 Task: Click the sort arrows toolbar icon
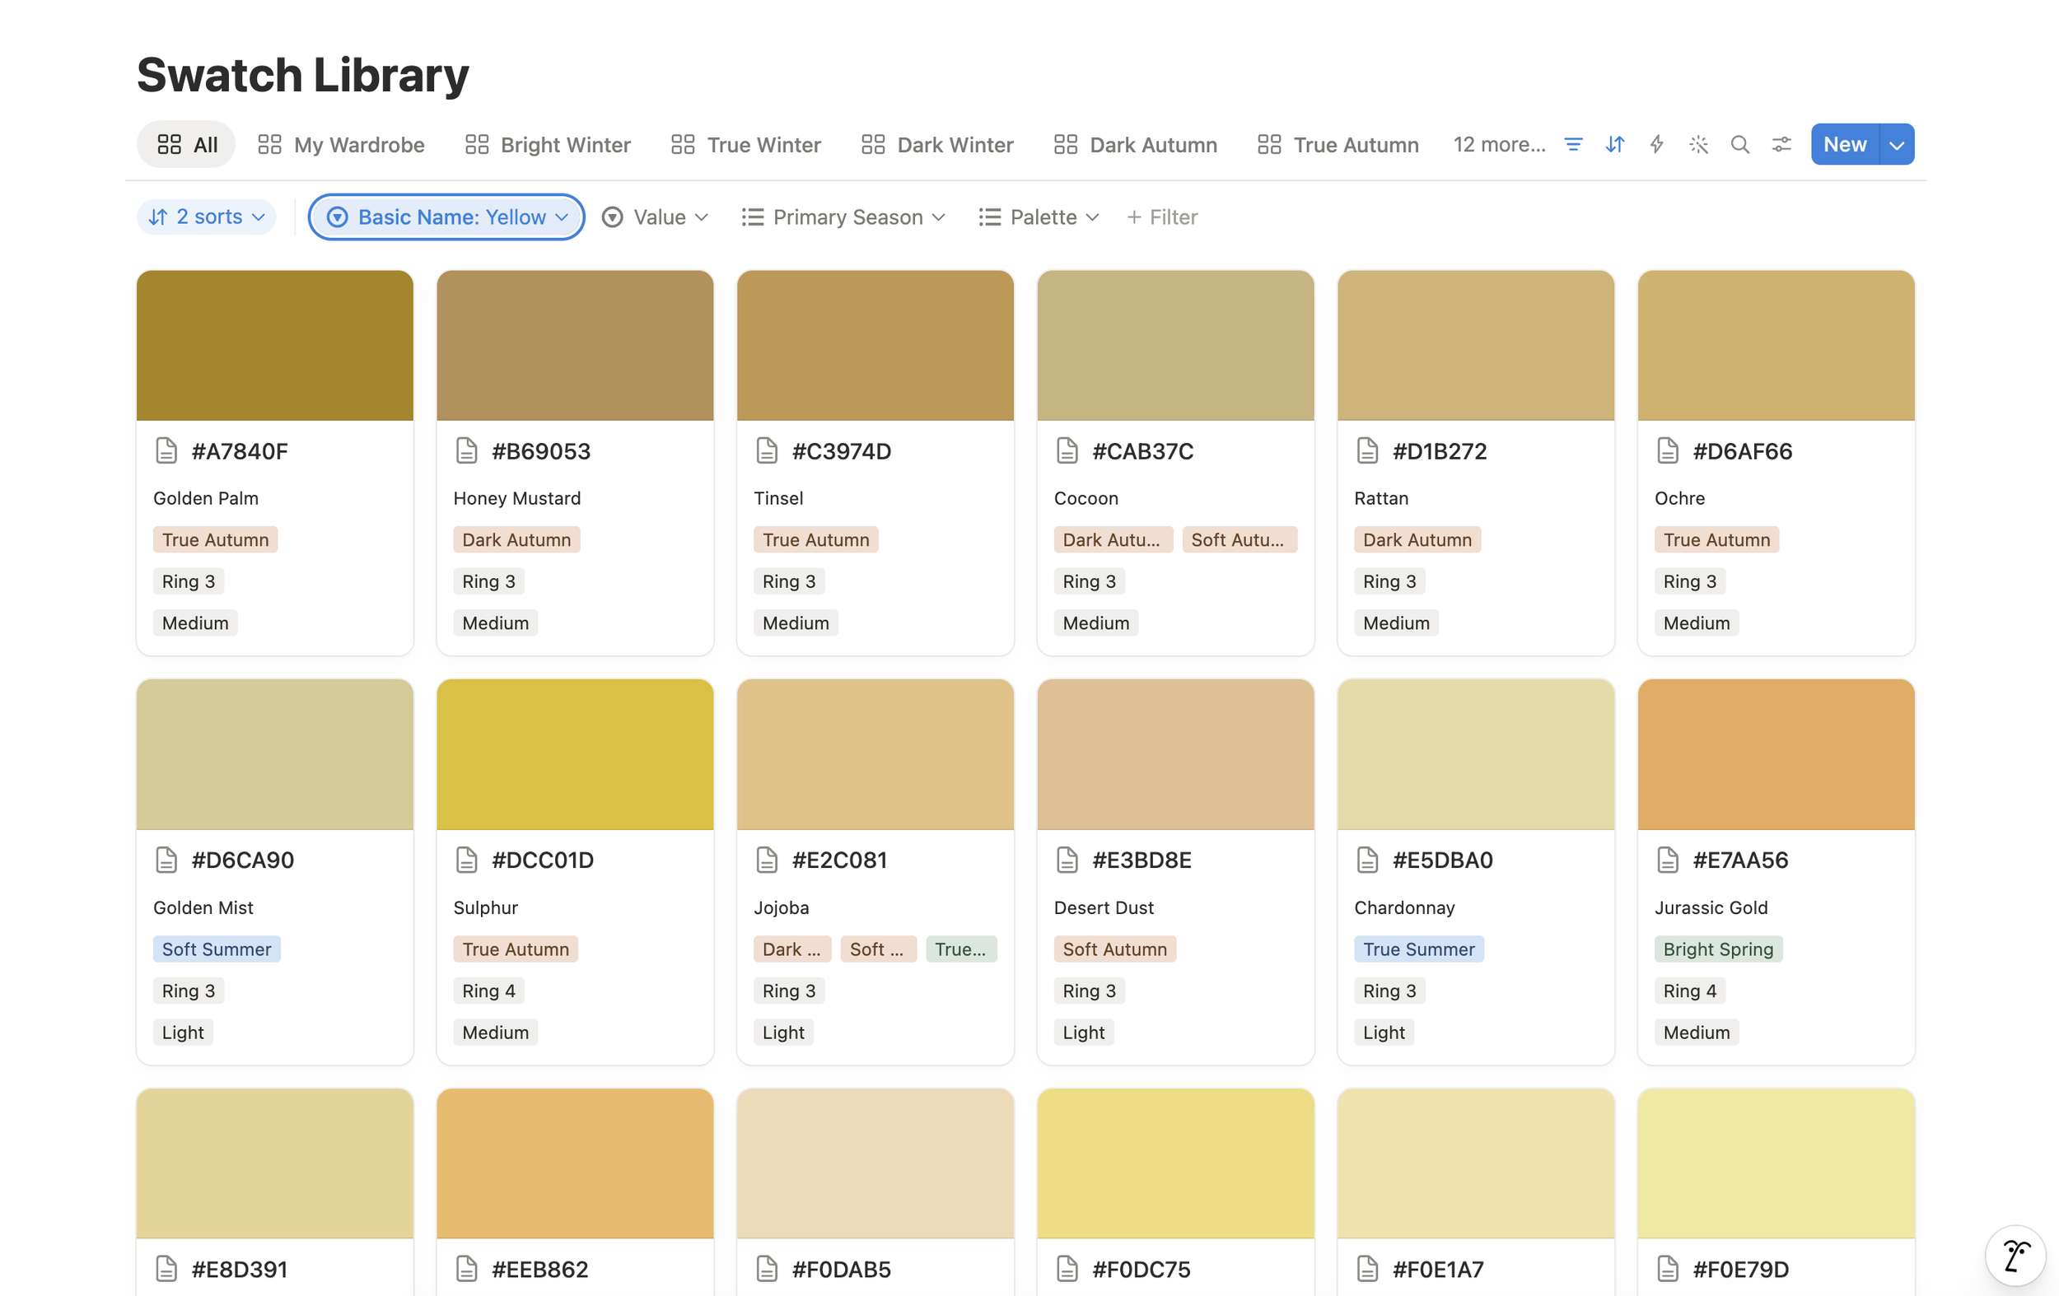pyautogui.click(x=1614, y=144)
